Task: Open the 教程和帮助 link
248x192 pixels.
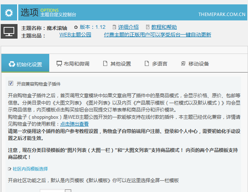Action: [x=164, y=27]
